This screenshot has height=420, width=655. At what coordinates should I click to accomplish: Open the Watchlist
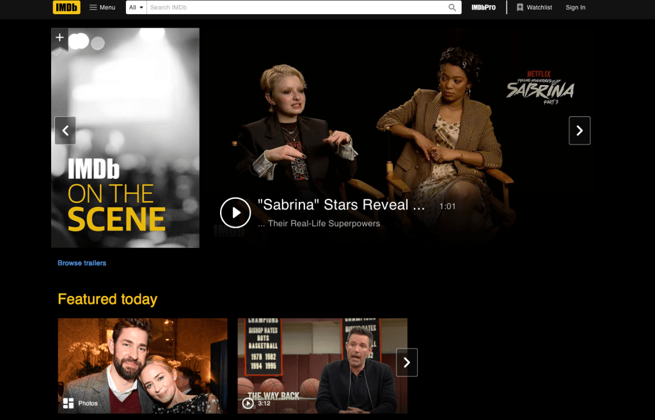(x=534, y=7)
